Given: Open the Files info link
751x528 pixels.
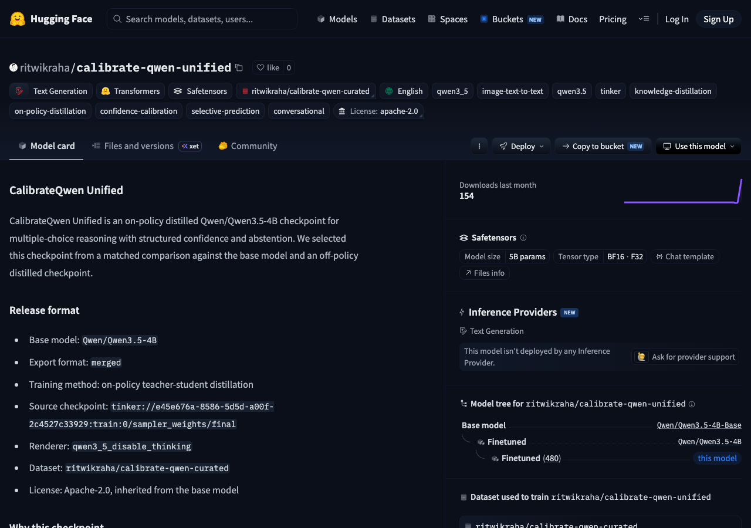Looking at the screenshot, I should 485,273.
